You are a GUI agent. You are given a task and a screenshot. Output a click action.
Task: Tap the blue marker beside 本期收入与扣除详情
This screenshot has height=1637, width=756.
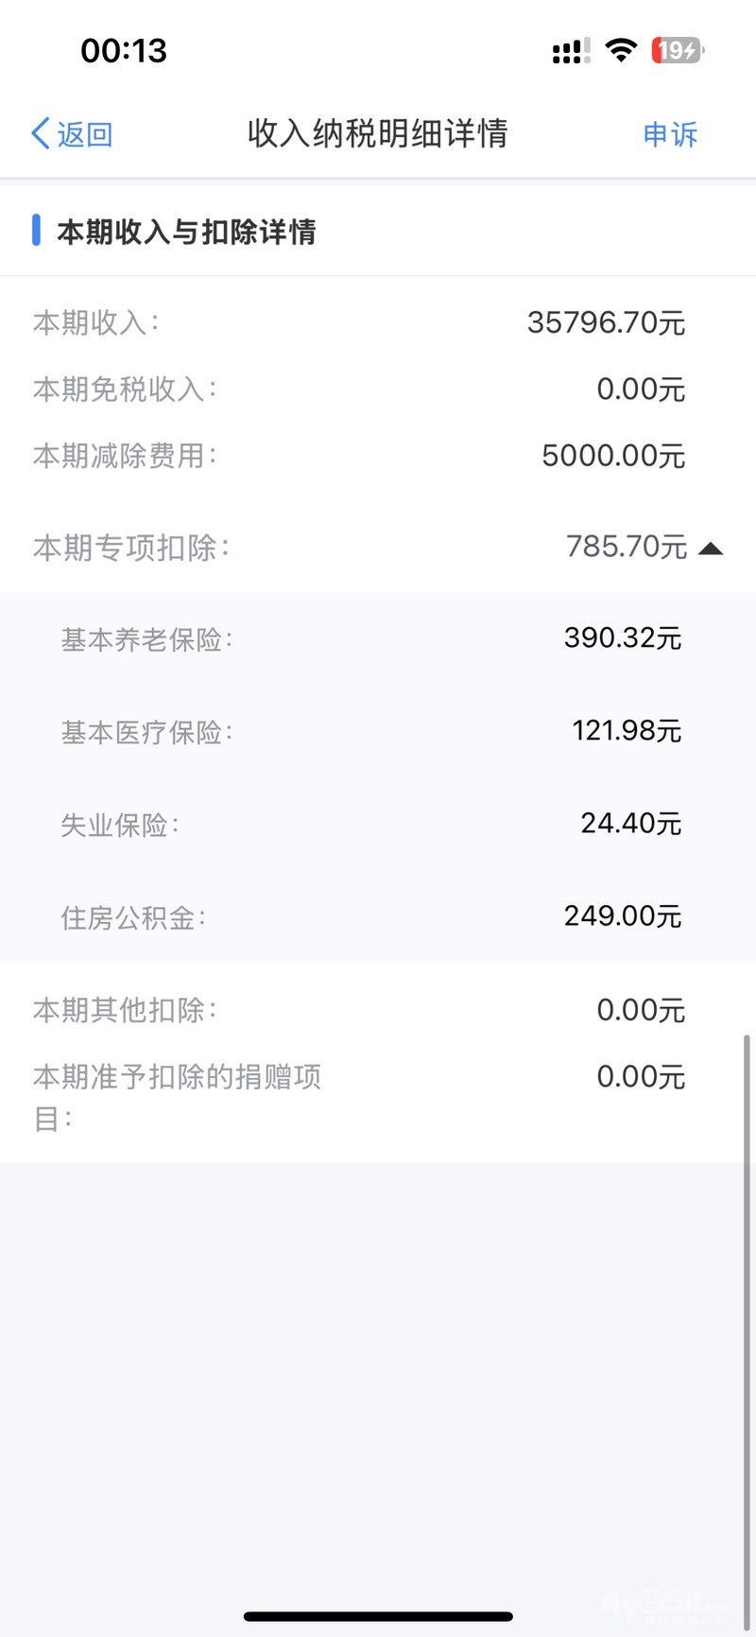36,230
